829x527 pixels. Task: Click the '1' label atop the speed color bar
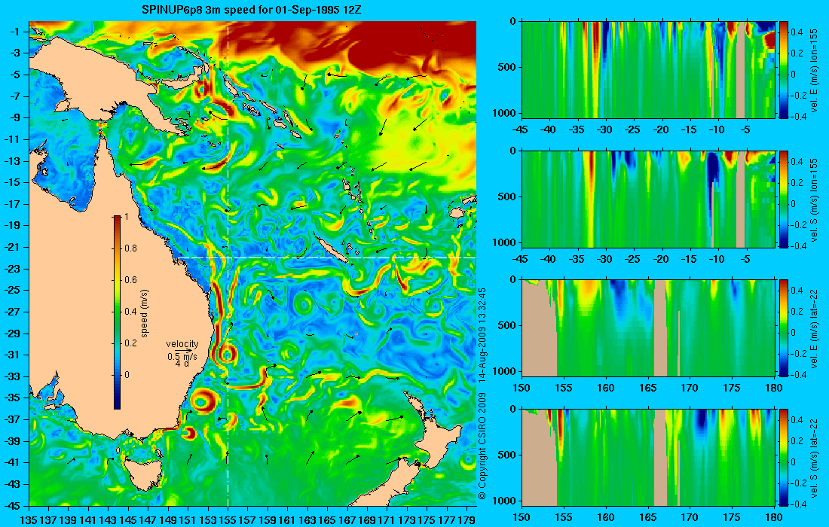click(x=126, y=217)
